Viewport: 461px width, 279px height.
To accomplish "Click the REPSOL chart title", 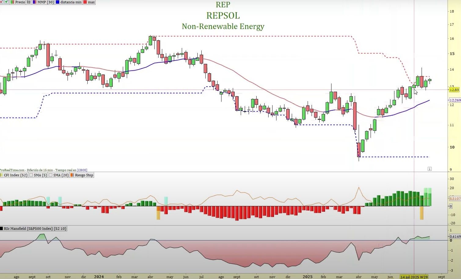I will [x=223, y=16].
